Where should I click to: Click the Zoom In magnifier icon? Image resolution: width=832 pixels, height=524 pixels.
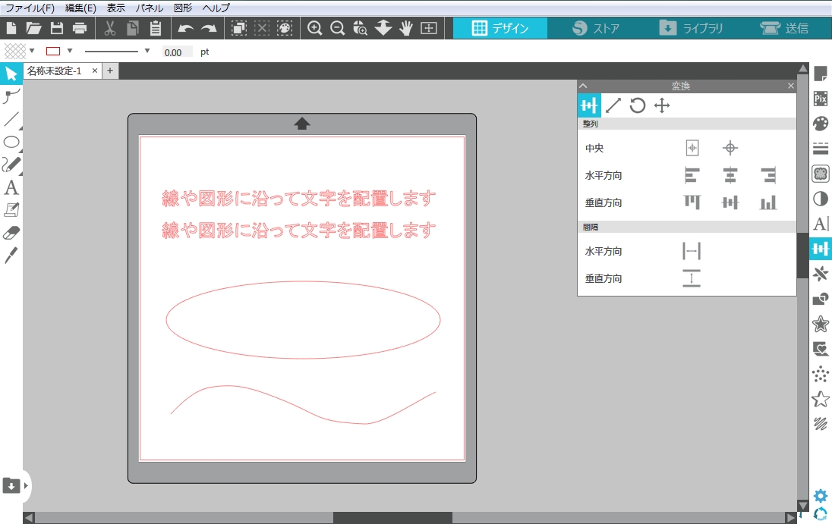314,29
